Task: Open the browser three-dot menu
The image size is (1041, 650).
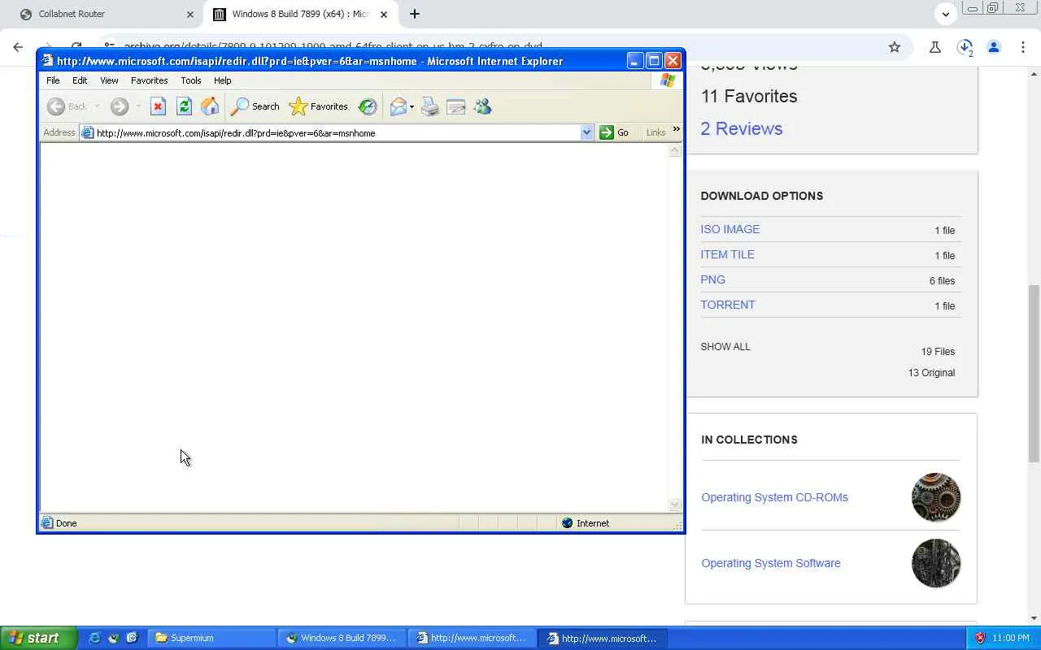Action: coord(1023,47)
